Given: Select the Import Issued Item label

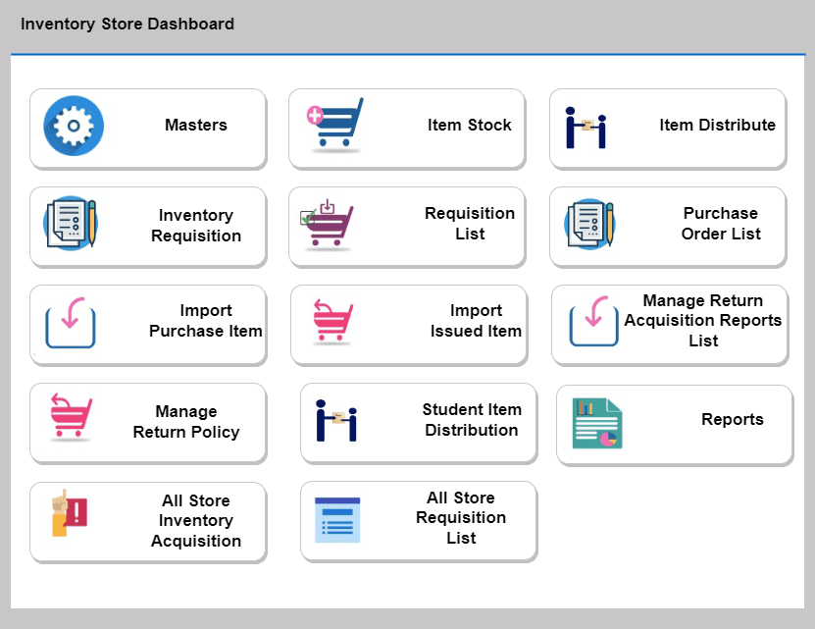Looking at the screenshot, I should (476, 321).
